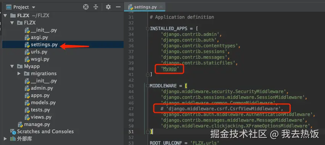Close the settings.py editor tab

(161, 7)
